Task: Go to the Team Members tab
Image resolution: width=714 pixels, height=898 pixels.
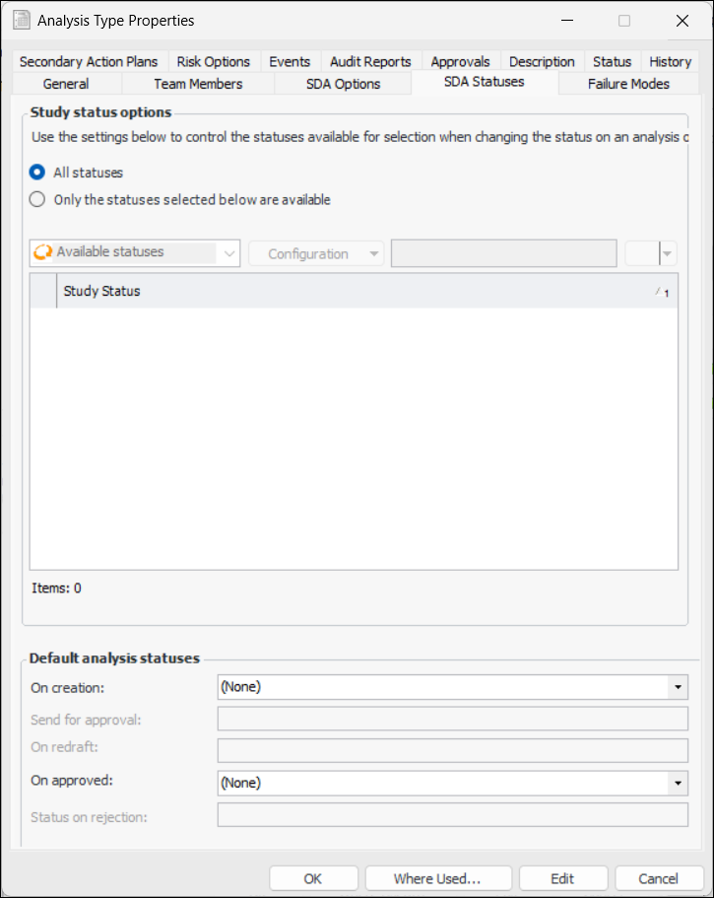Action: point(198,84)
